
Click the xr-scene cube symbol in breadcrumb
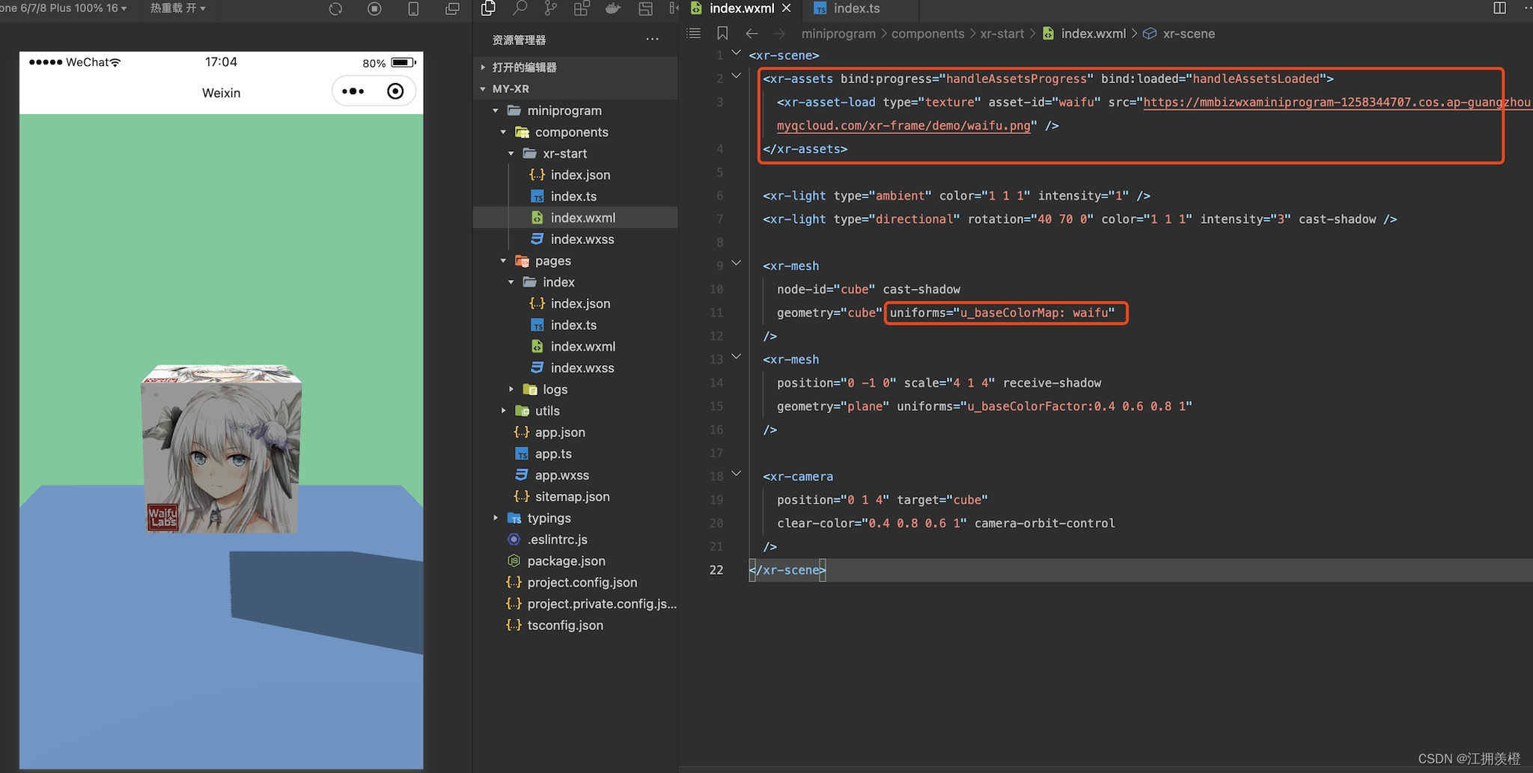coord(1150,34)
